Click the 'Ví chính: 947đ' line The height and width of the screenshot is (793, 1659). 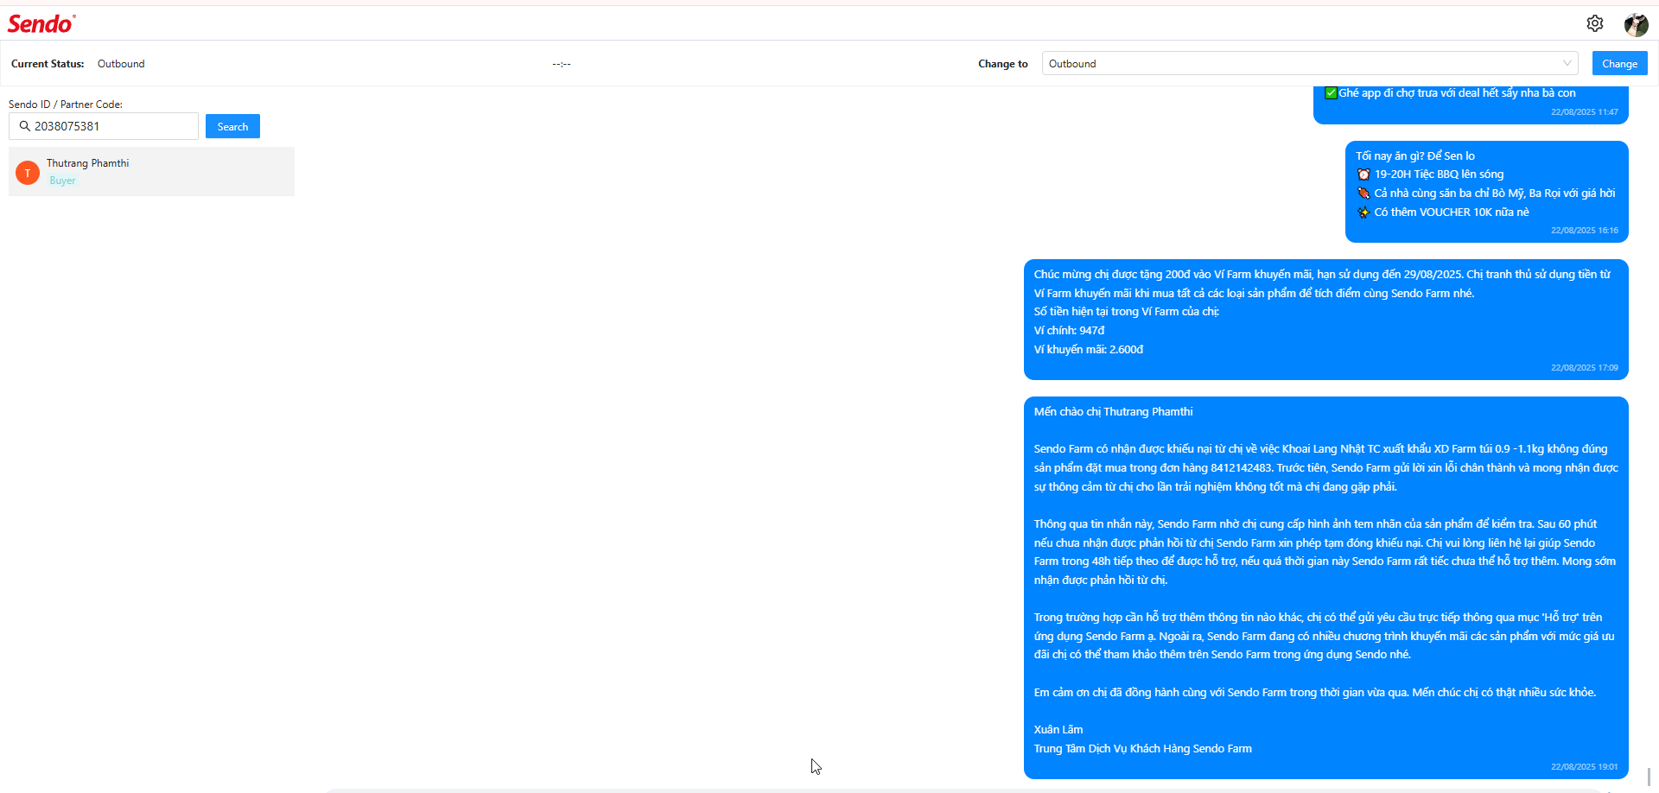(x=1069, y=331)
